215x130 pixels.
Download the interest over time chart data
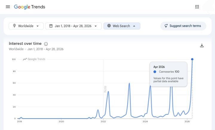click(x=202, y=45)
